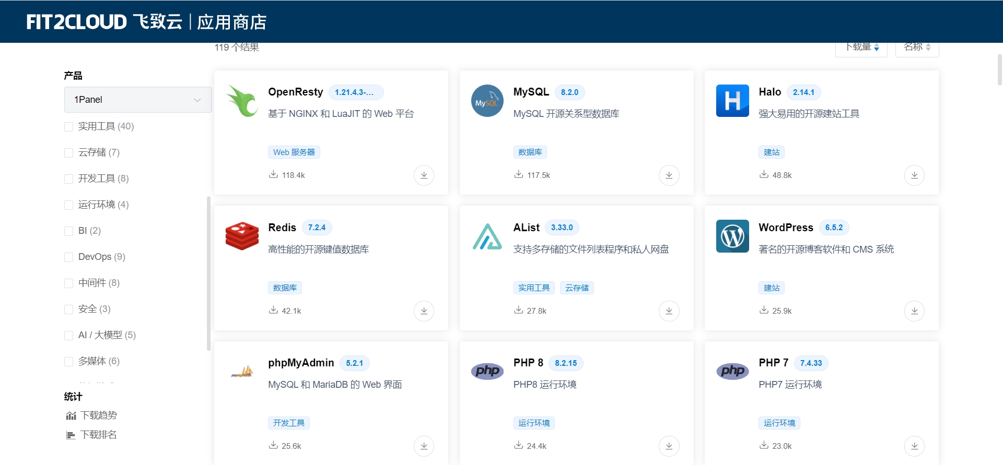Click the 实用工具 tag on AList
This screenshot has width=1003, height=465.
pos(534,288)
